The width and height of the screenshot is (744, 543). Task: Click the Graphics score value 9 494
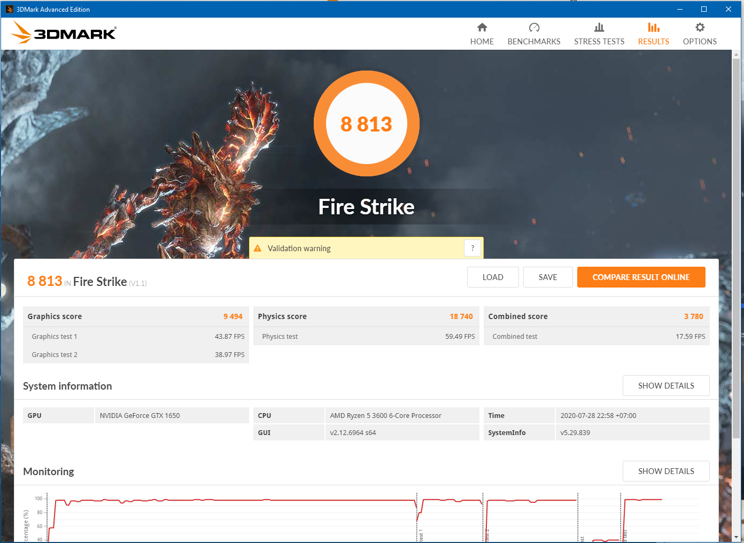point(233,316)
